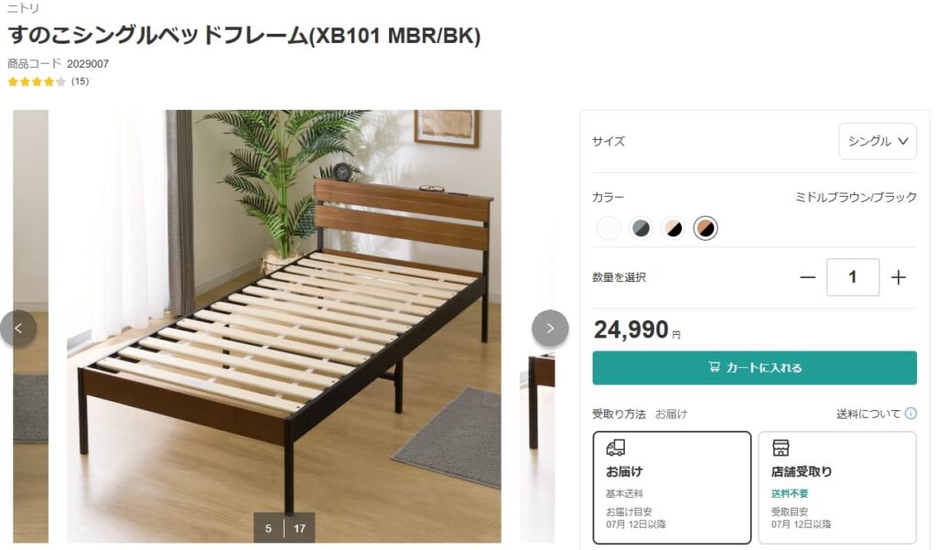The image size is (937, 550).
Task: Click the delivery truck icon
Action: 616,448
